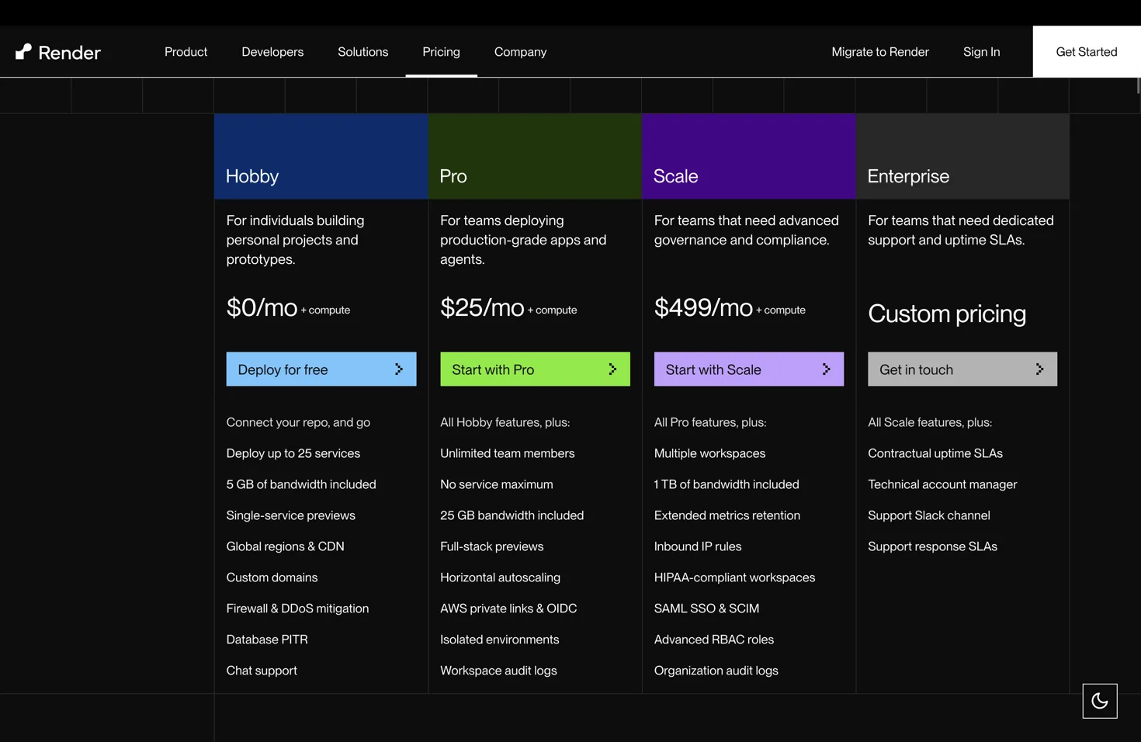Click "Connect your repo, and go" text

(298, 422)
